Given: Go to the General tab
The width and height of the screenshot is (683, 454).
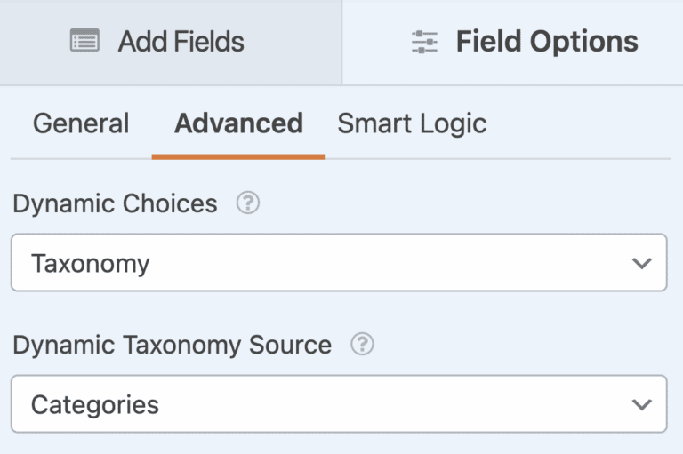Looking at the screenshot, I should (x=81, y=123).
